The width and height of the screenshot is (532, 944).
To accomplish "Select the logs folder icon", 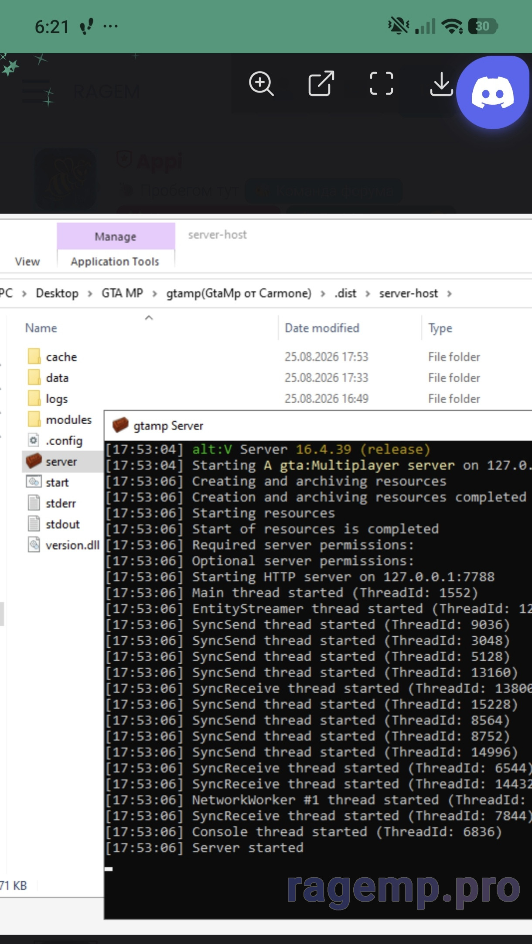I will click(x=34, y=398).
